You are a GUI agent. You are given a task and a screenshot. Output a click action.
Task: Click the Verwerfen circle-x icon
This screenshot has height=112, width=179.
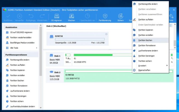pyautogui.click(x=20, y=16)
